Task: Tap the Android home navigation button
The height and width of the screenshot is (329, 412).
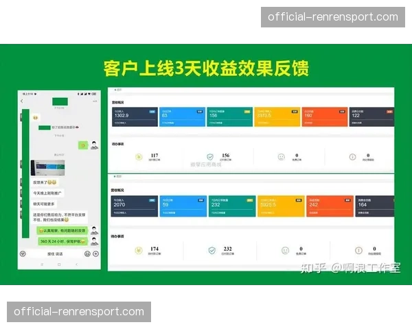Action: (59, 265)
